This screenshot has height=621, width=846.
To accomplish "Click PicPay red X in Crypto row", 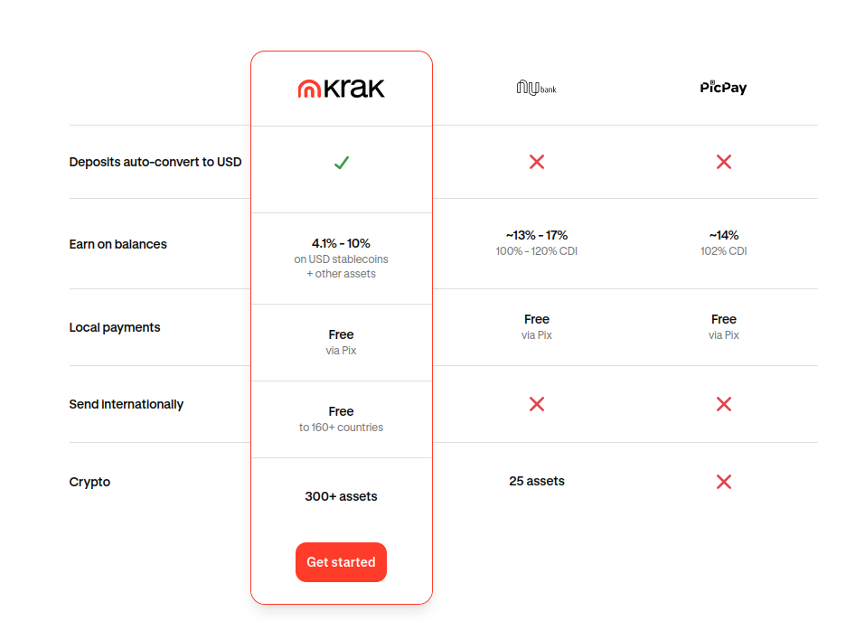I will pos(723,482).
